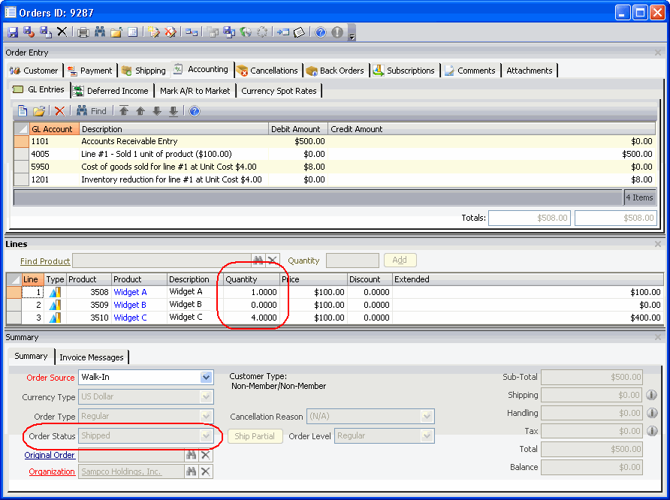Image resolution: width=670 pixels, height=500 pixels.
Task: Open the Order Source dropdown
Action: pyautogui.click(x=206, y=377)
